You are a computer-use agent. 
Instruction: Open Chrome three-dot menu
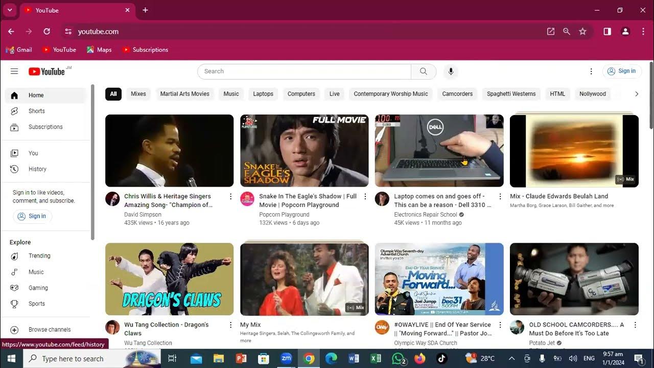pos(643,32)
